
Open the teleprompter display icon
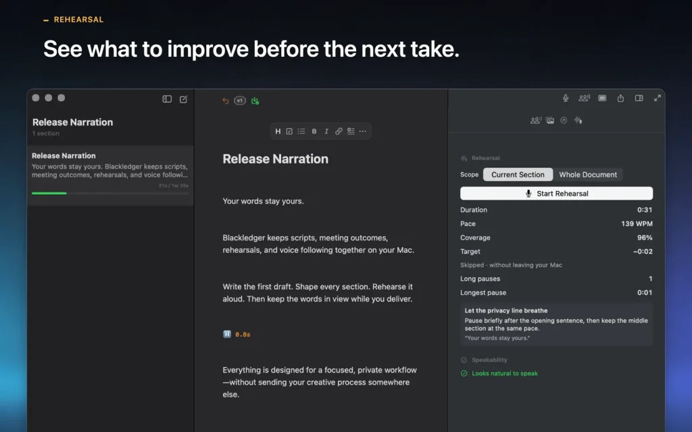602,99
